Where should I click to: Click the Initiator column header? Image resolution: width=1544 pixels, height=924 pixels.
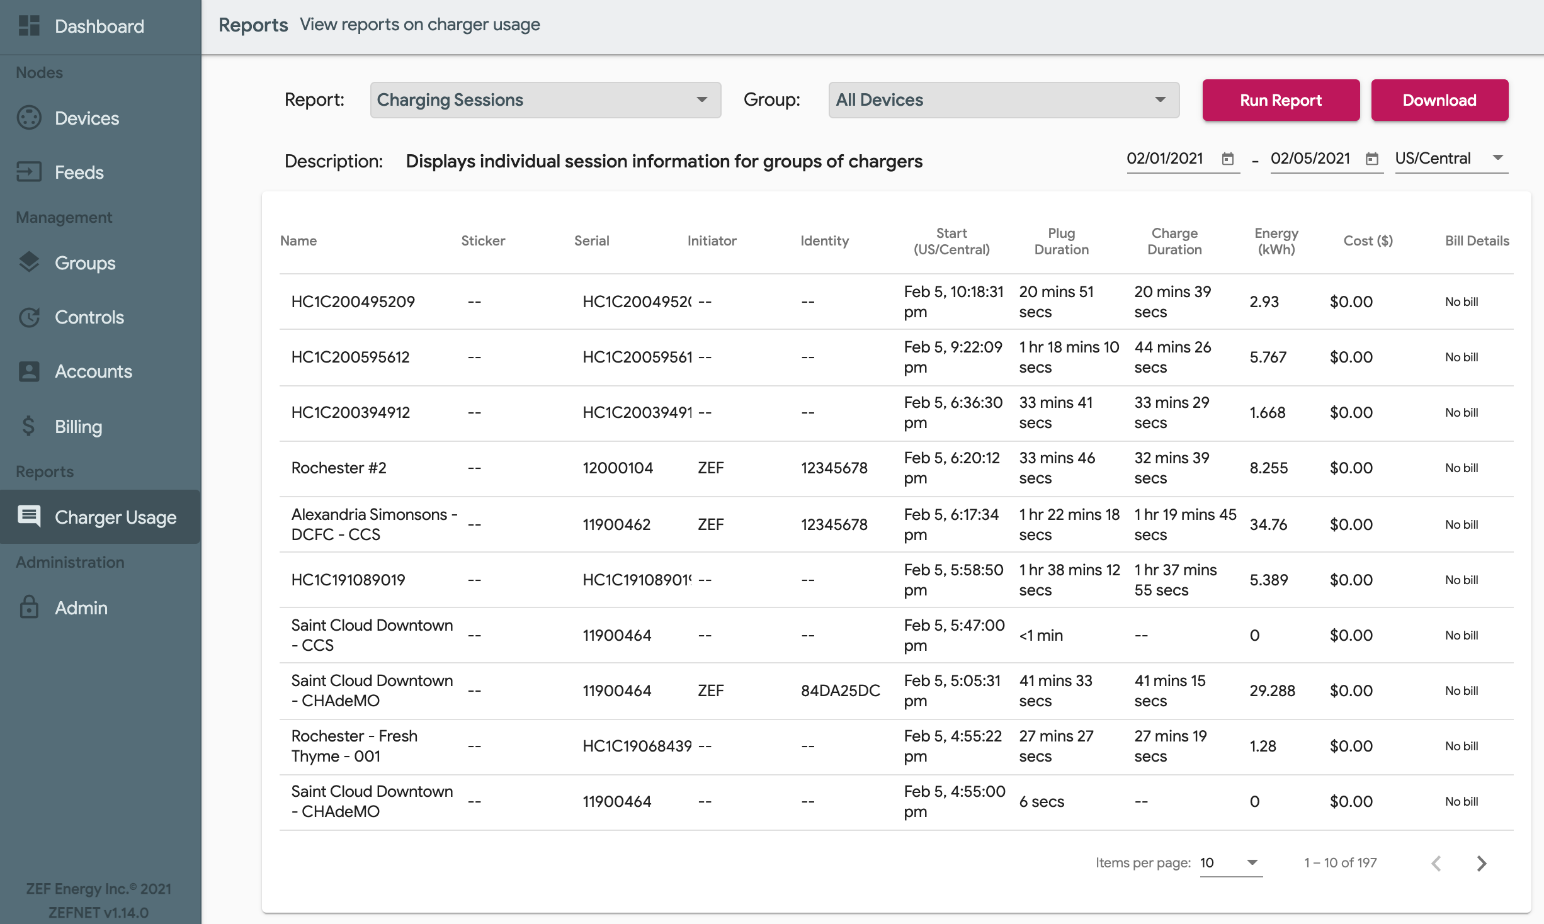pyautogui.click(x=712, y=240)
